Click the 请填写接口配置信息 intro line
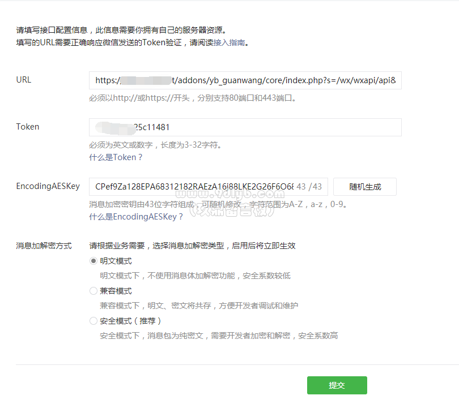The image size is (459, 404). (x=121, y=30)
